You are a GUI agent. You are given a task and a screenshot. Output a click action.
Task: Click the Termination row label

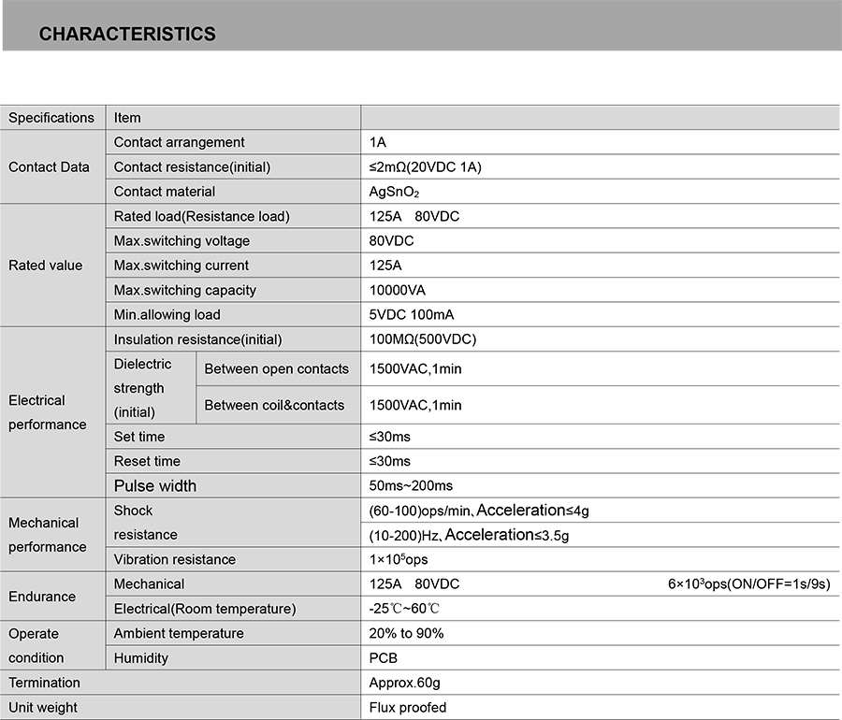(44, 683)
